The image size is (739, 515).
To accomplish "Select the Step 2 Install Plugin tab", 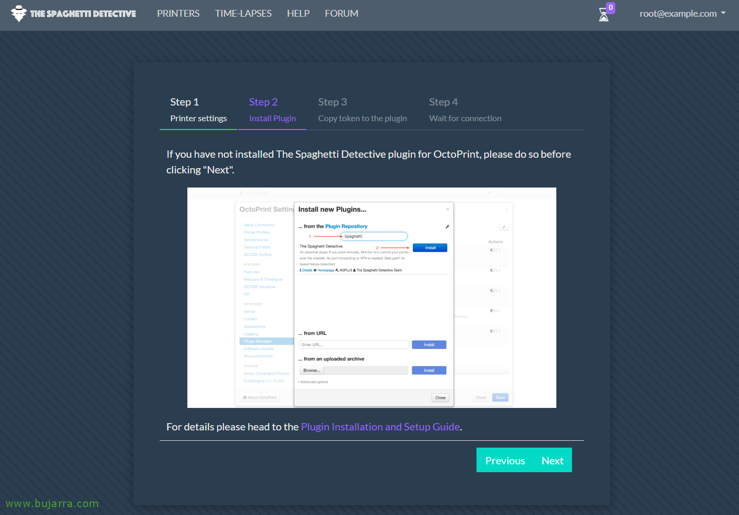I will [x=272, y=110].
